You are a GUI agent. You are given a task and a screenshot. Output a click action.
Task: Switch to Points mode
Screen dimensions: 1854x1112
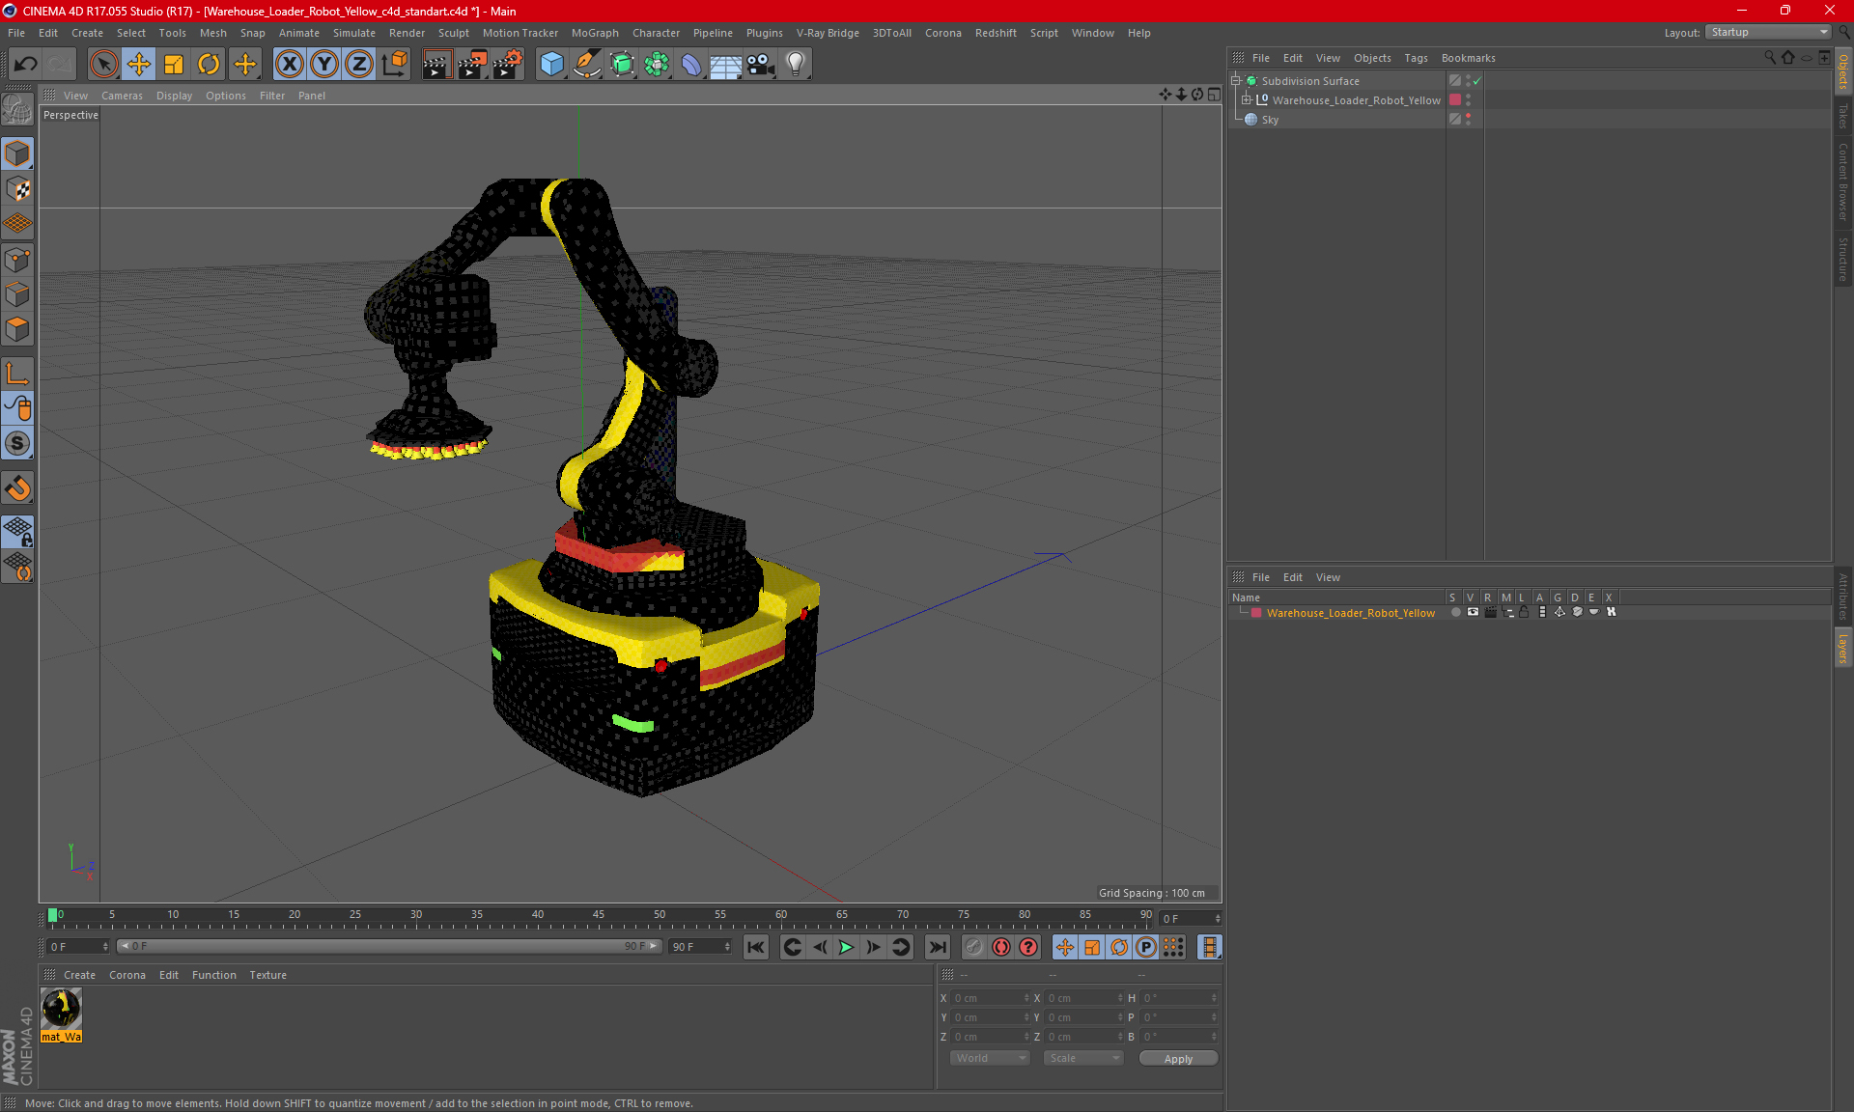pos(17,260)
